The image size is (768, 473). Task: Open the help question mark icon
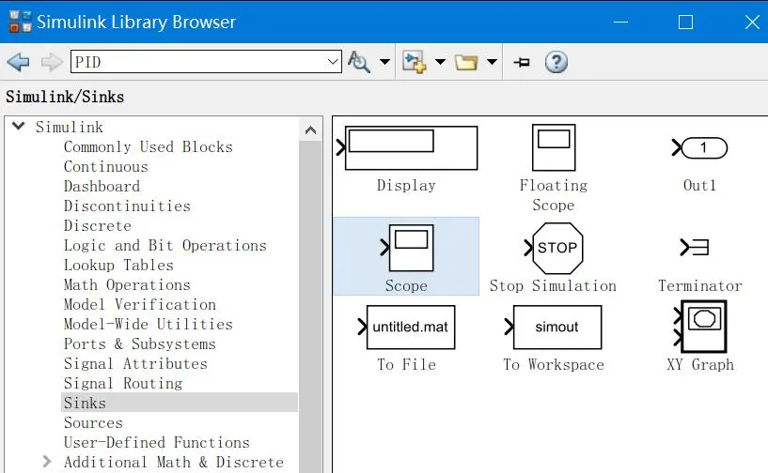coord(556,62)
